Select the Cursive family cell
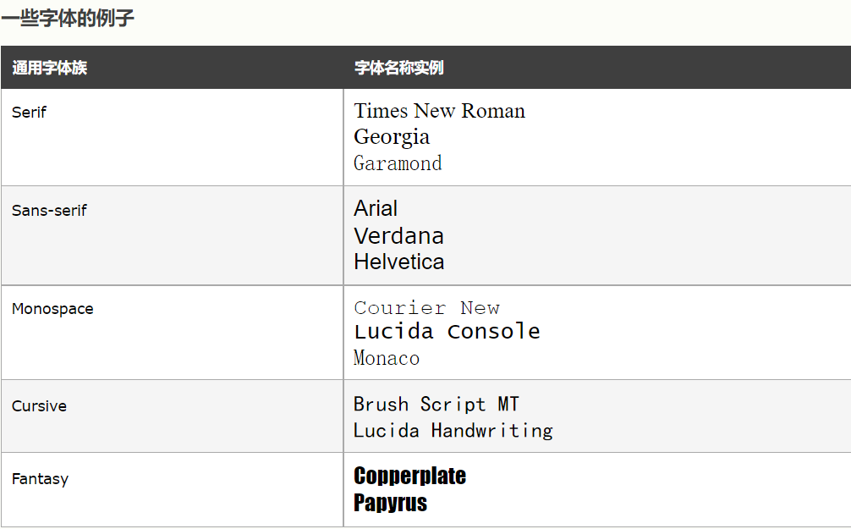This screenshot has height=529, width=851. (39, 406)
